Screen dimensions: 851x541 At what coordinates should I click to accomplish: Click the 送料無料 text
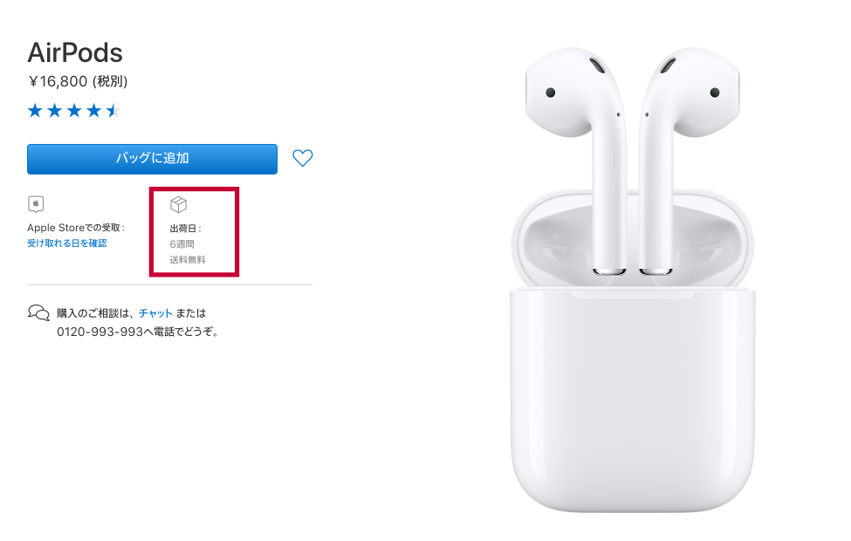click(x=188, y=260)
